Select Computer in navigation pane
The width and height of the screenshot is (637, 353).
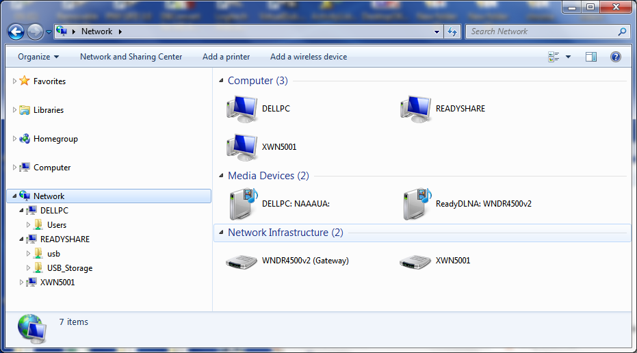52,168
